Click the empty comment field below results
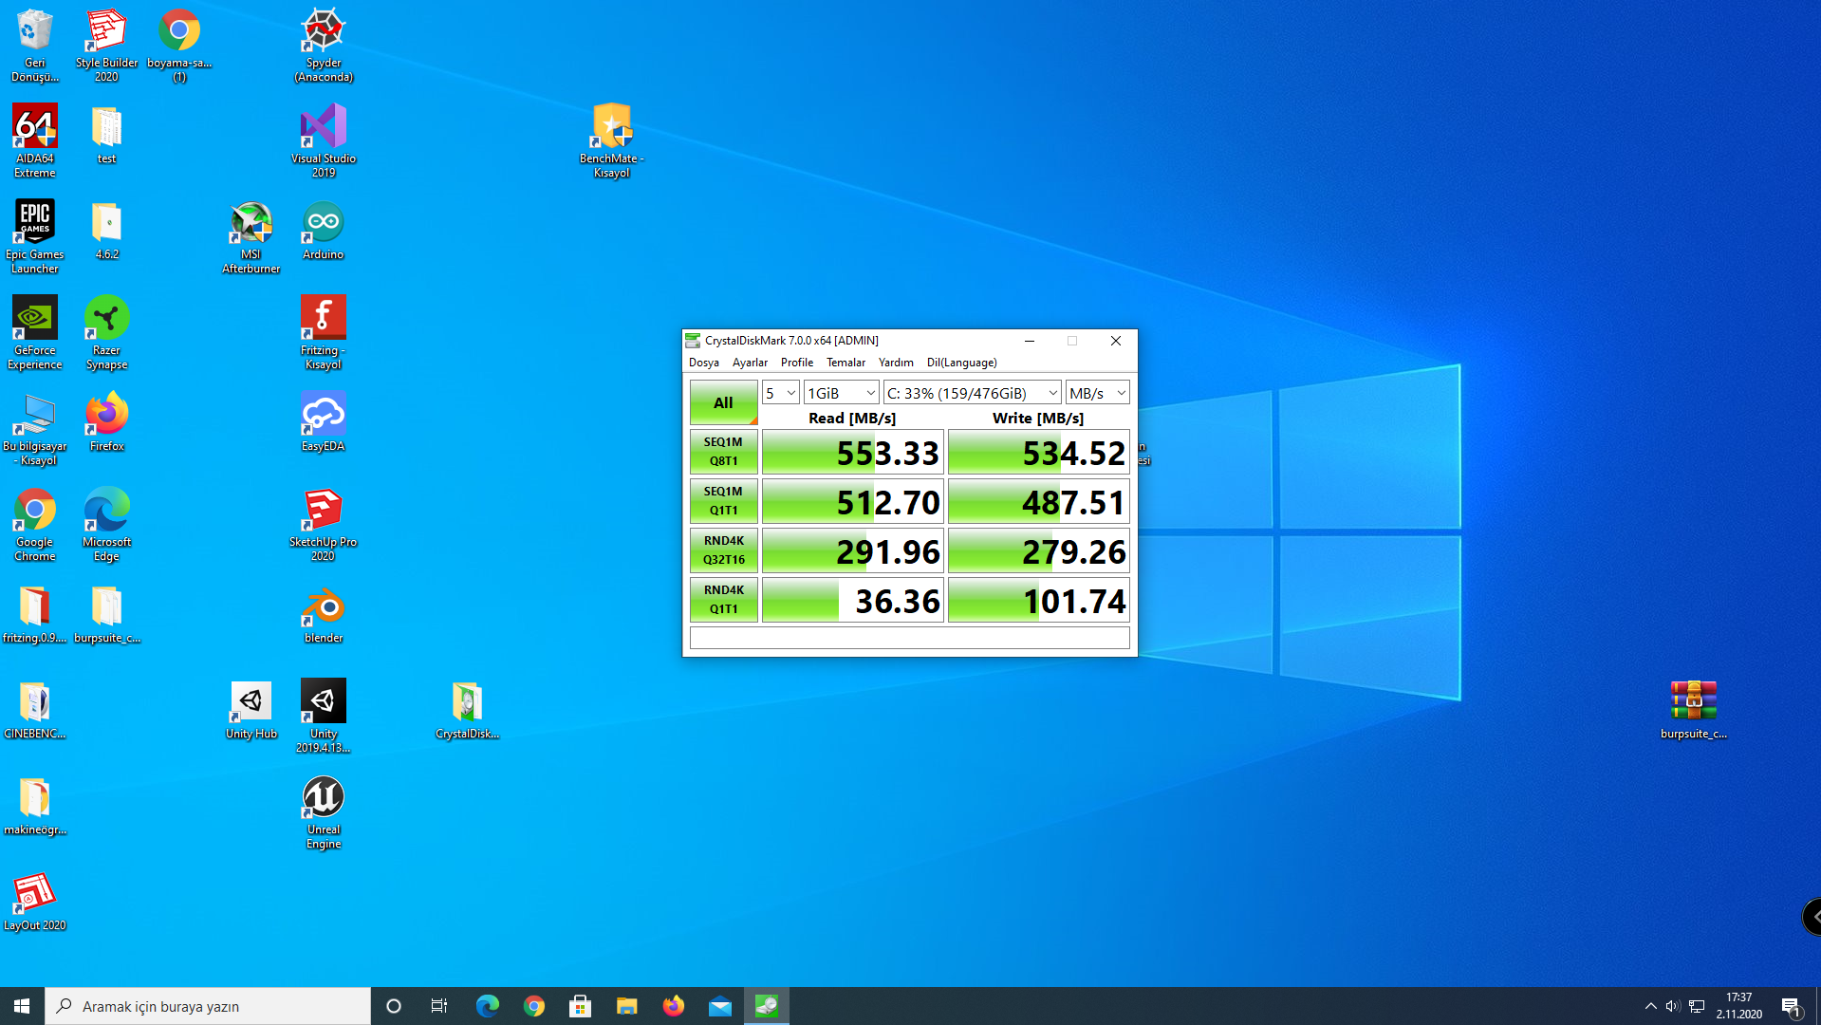This screenshot has width=1821, height=1025. coord(909,638)
